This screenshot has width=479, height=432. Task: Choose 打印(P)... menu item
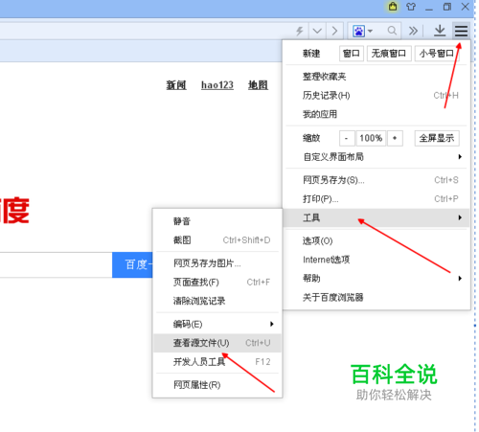coord(376,199)
